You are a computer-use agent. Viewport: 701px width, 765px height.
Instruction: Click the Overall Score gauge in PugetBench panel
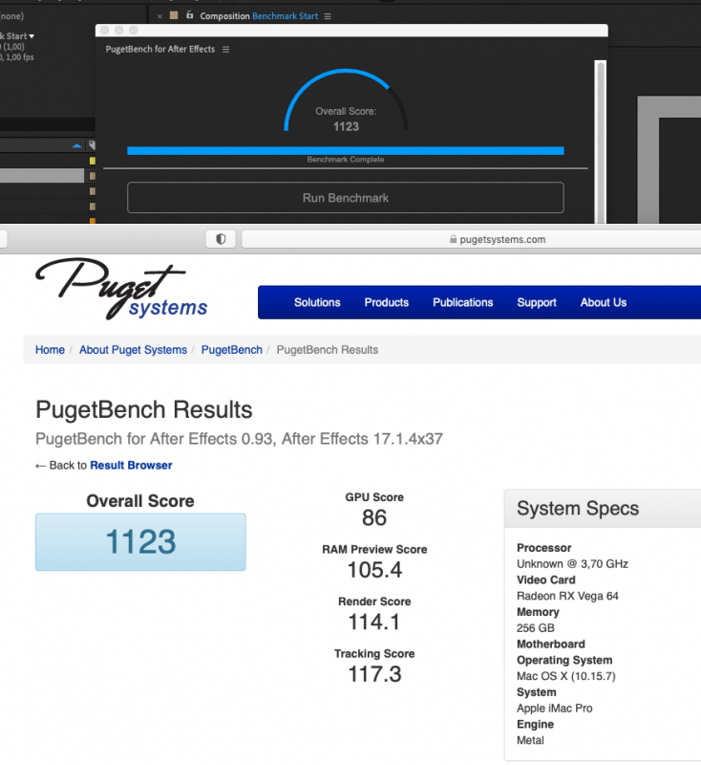346,100
